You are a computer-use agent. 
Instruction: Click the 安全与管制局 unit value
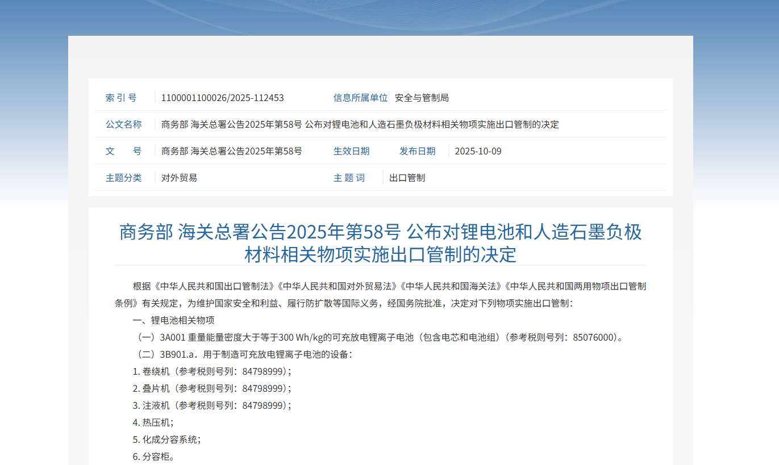click(422, 98)
